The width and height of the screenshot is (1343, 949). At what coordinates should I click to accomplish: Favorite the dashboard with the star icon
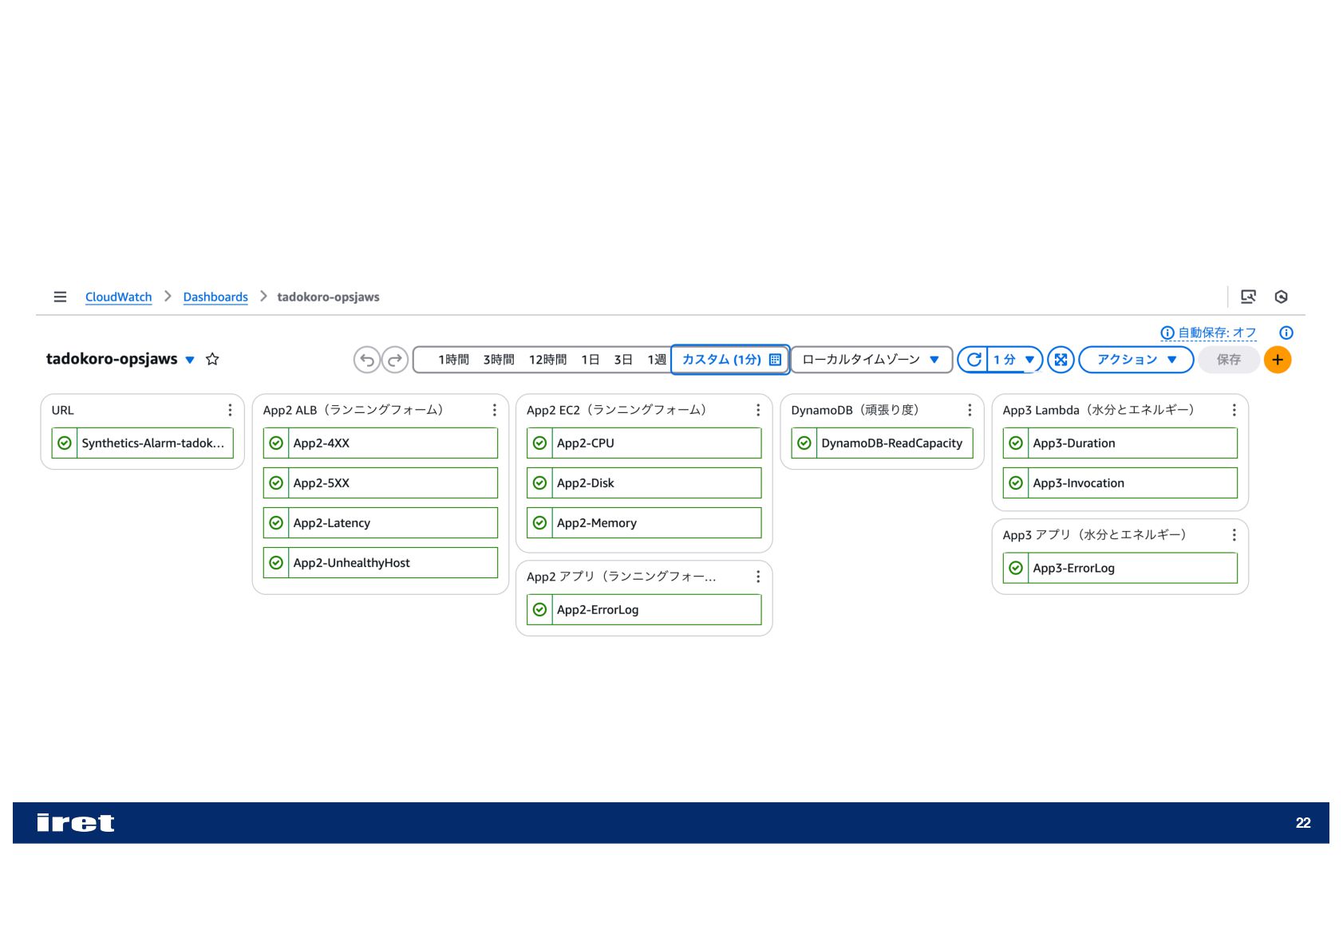[212, 359]
